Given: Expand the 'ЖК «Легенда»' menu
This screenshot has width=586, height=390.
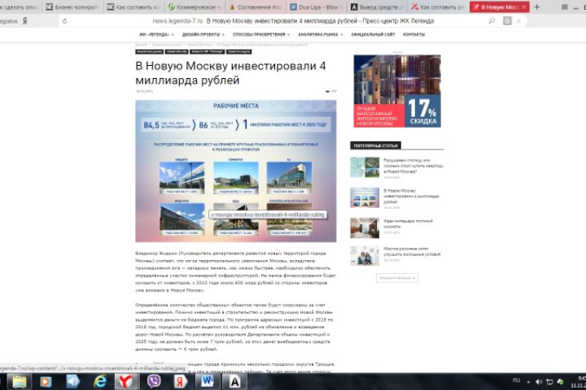Looking at the screenshot, I should coord(156,35).
